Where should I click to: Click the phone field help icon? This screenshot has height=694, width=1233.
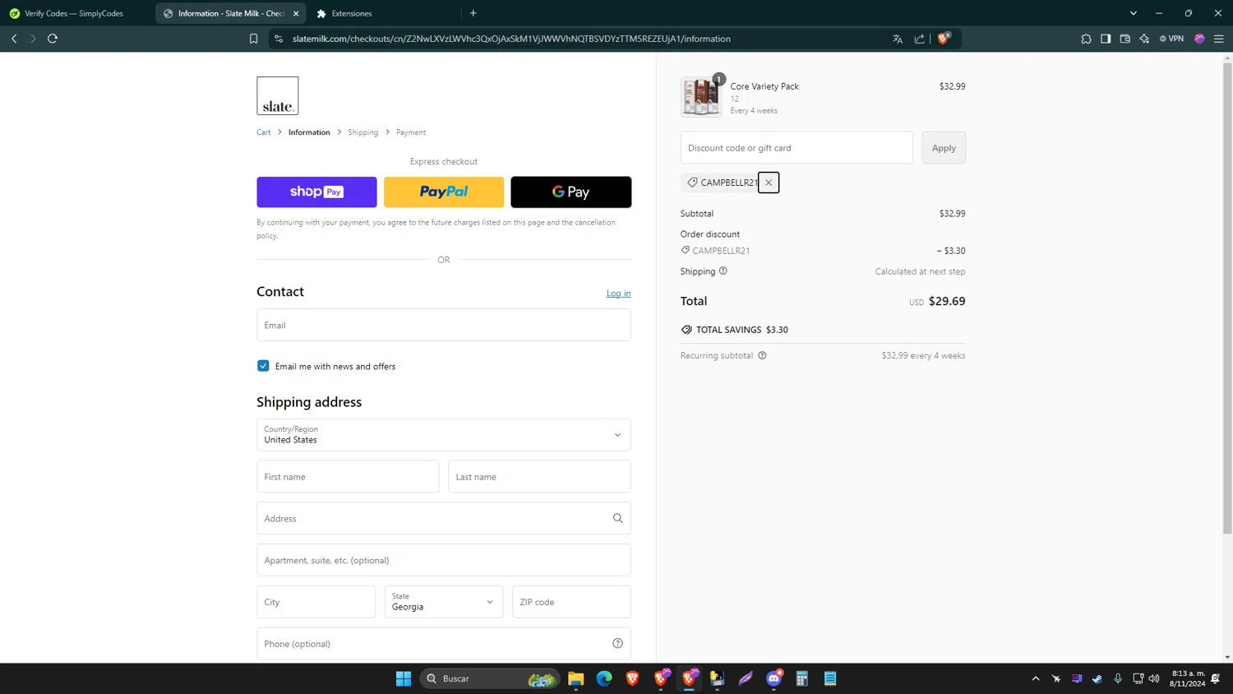pos(617,643)
